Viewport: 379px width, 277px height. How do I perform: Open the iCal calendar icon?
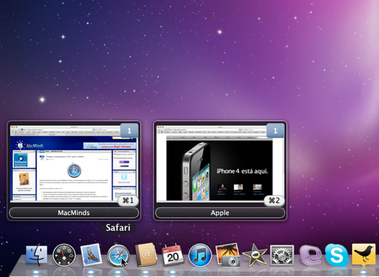tap(172, 256)
